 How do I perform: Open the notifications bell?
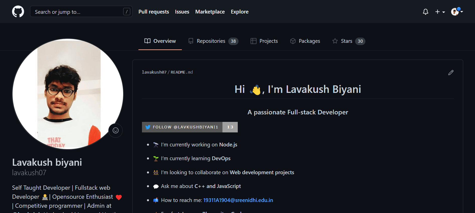[x=425, y=12]
